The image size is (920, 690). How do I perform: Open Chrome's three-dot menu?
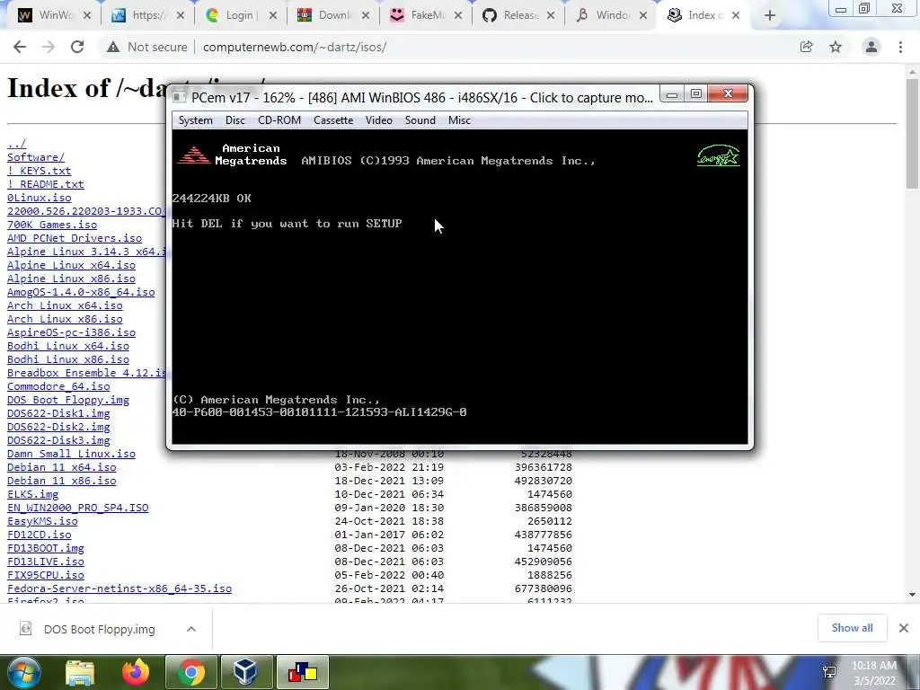click(900, 47)
